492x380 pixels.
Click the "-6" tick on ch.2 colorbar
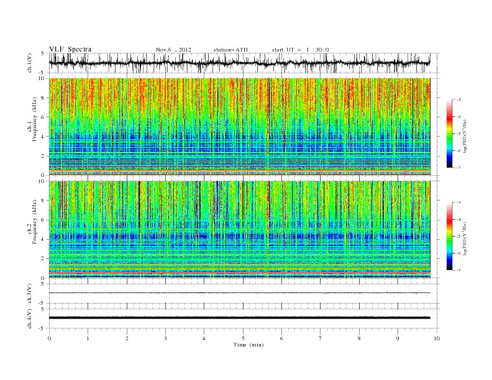[458, 253]
